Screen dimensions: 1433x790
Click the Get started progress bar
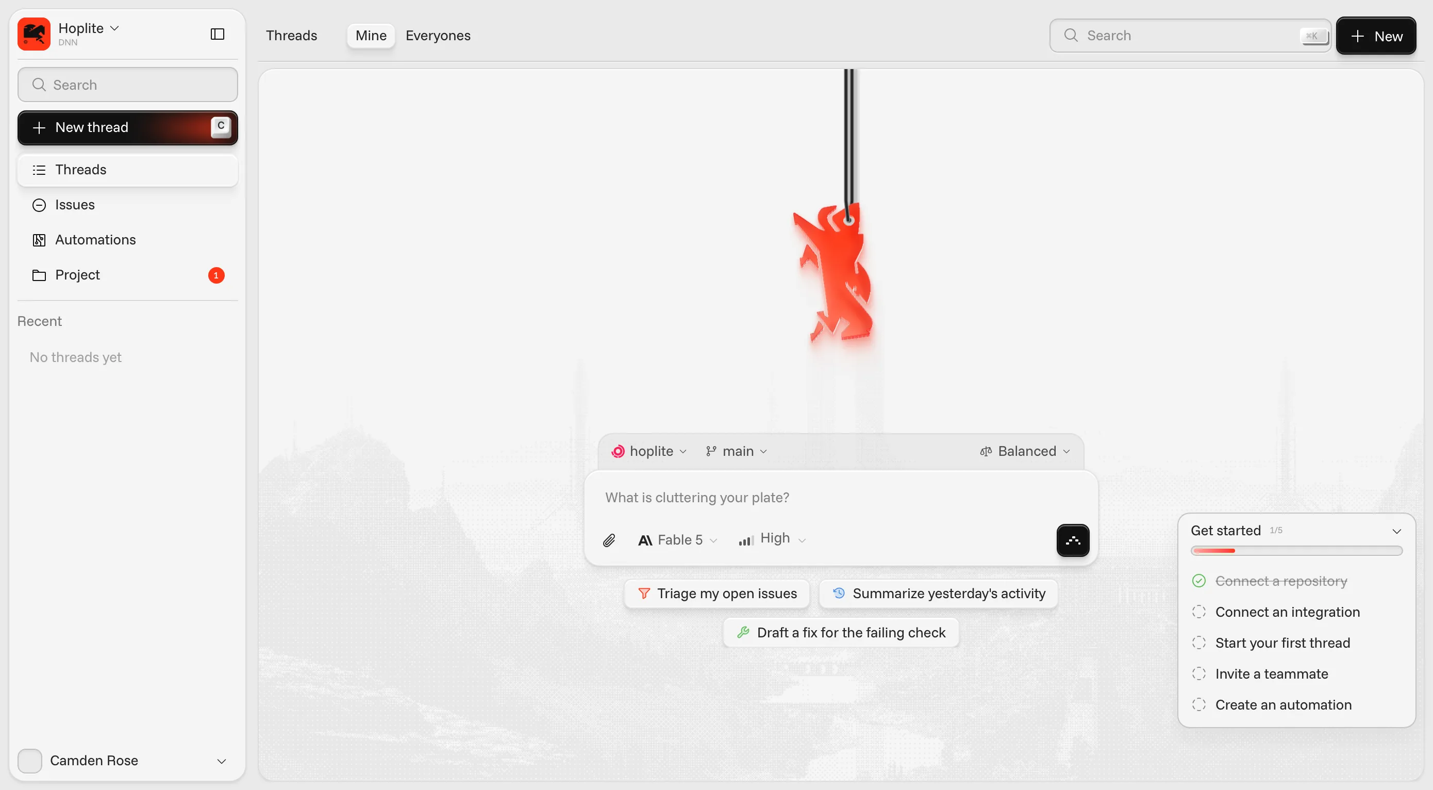tap(1296, 551)
